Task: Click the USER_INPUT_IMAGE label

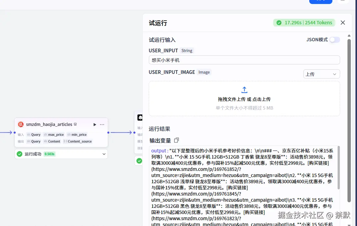Action: 172,72
